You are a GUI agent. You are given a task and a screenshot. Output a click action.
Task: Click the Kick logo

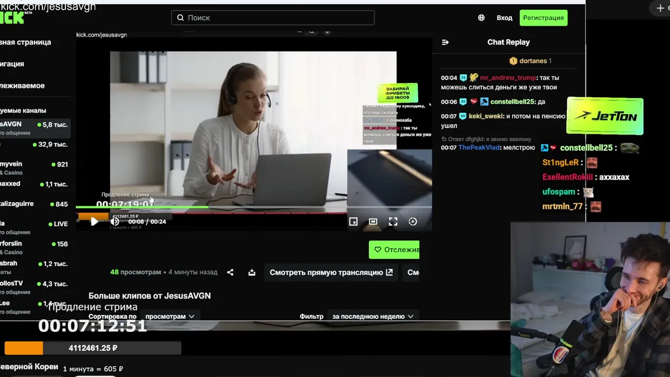click(12, 18)
